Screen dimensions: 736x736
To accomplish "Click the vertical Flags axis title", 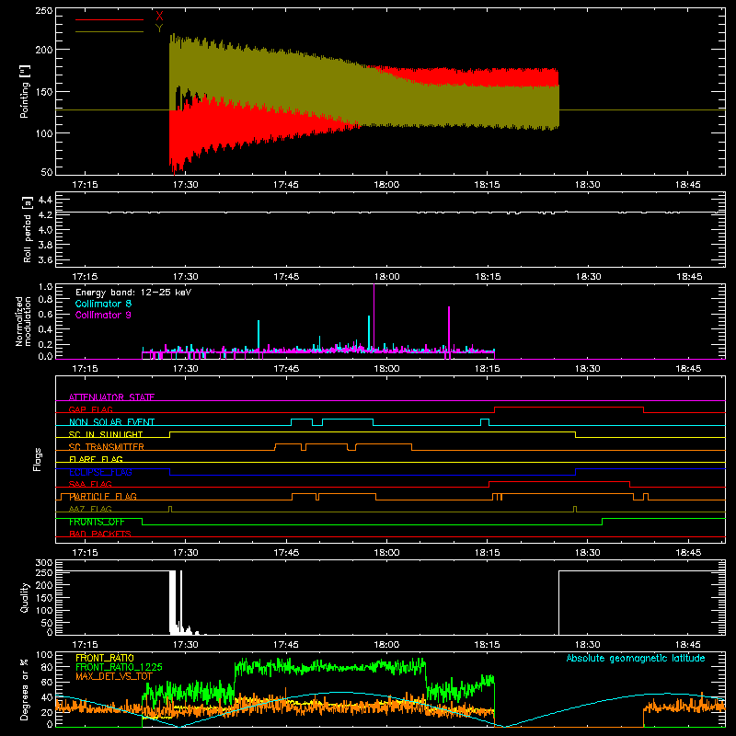I will click(37, 459).
